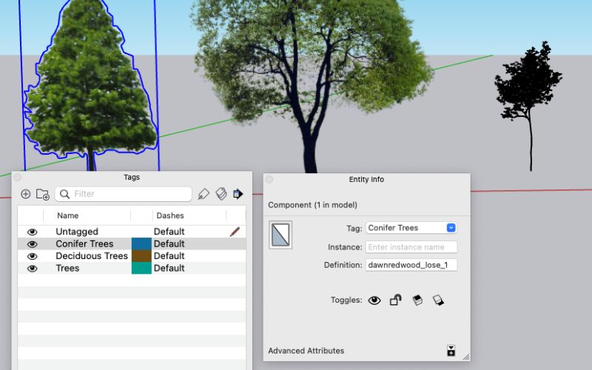Click the Dashes column header
The width and height of the screenshot is (592, 370).
point(169,216)
